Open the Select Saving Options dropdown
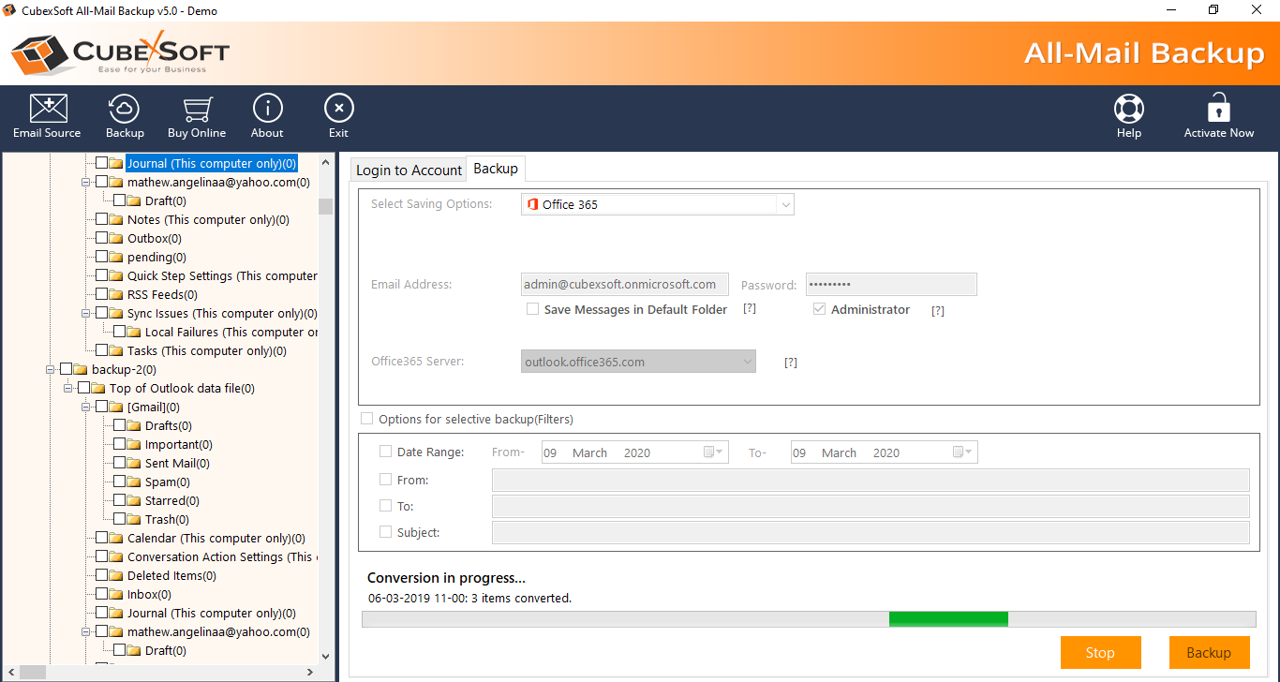The width and height of the screenshot is (1280, 682). 784,204
